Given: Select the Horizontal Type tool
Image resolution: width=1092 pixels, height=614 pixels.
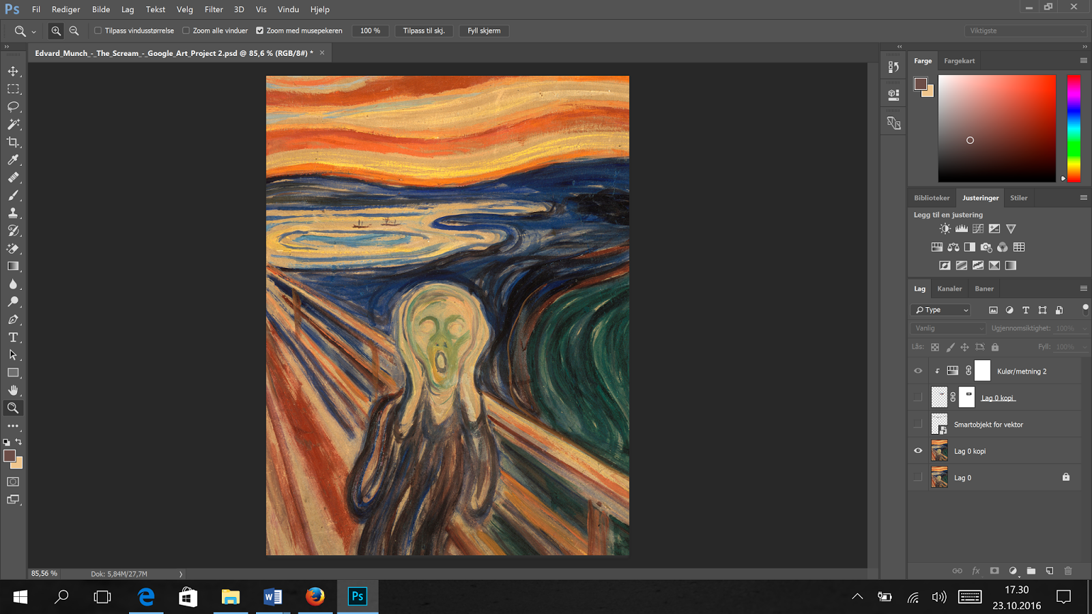Looking at the screenshot, I should tap(13, 337).
